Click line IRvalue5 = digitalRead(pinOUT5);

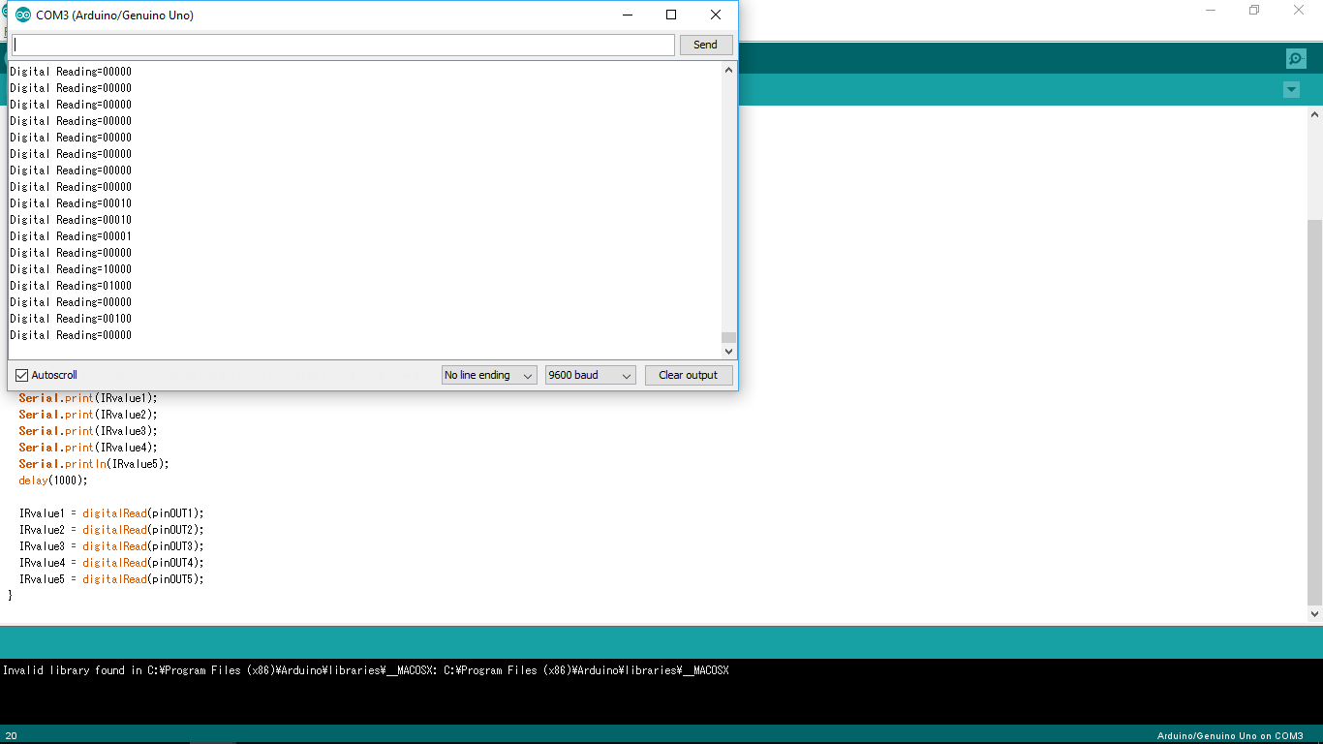tap(111, 579)
